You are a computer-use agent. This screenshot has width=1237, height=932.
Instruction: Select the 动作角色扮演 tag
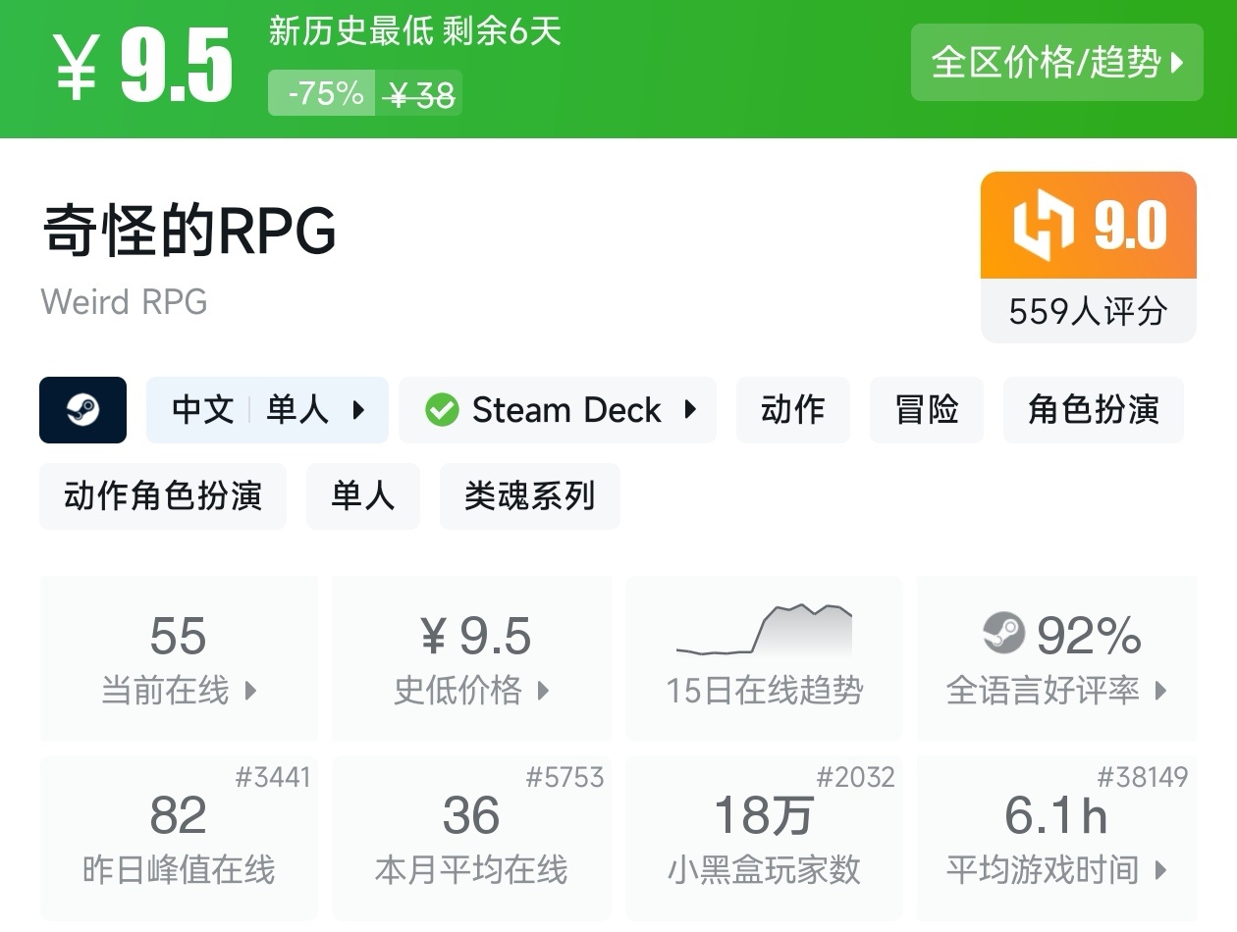tap(163, 496)
